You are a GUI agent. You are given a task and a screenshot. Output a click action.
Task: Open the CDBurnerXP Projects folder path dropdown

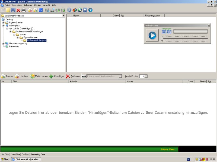64,16
